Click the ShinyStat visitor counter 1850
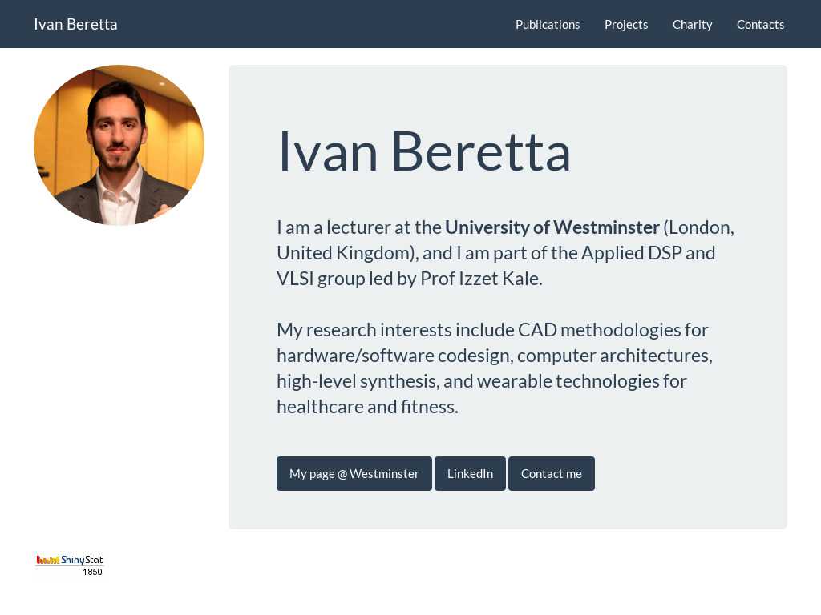 (92, 572)
